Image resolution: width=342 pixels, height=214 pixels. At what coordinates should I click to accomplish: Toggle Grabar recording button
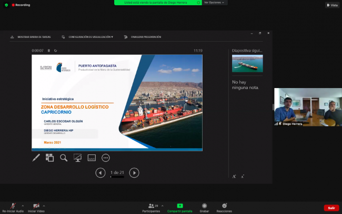pos(204,207)
